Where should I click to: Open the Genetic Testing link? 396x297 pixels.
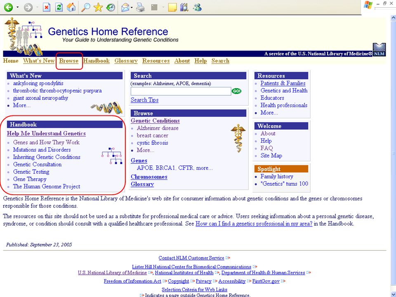click(31, 172)
